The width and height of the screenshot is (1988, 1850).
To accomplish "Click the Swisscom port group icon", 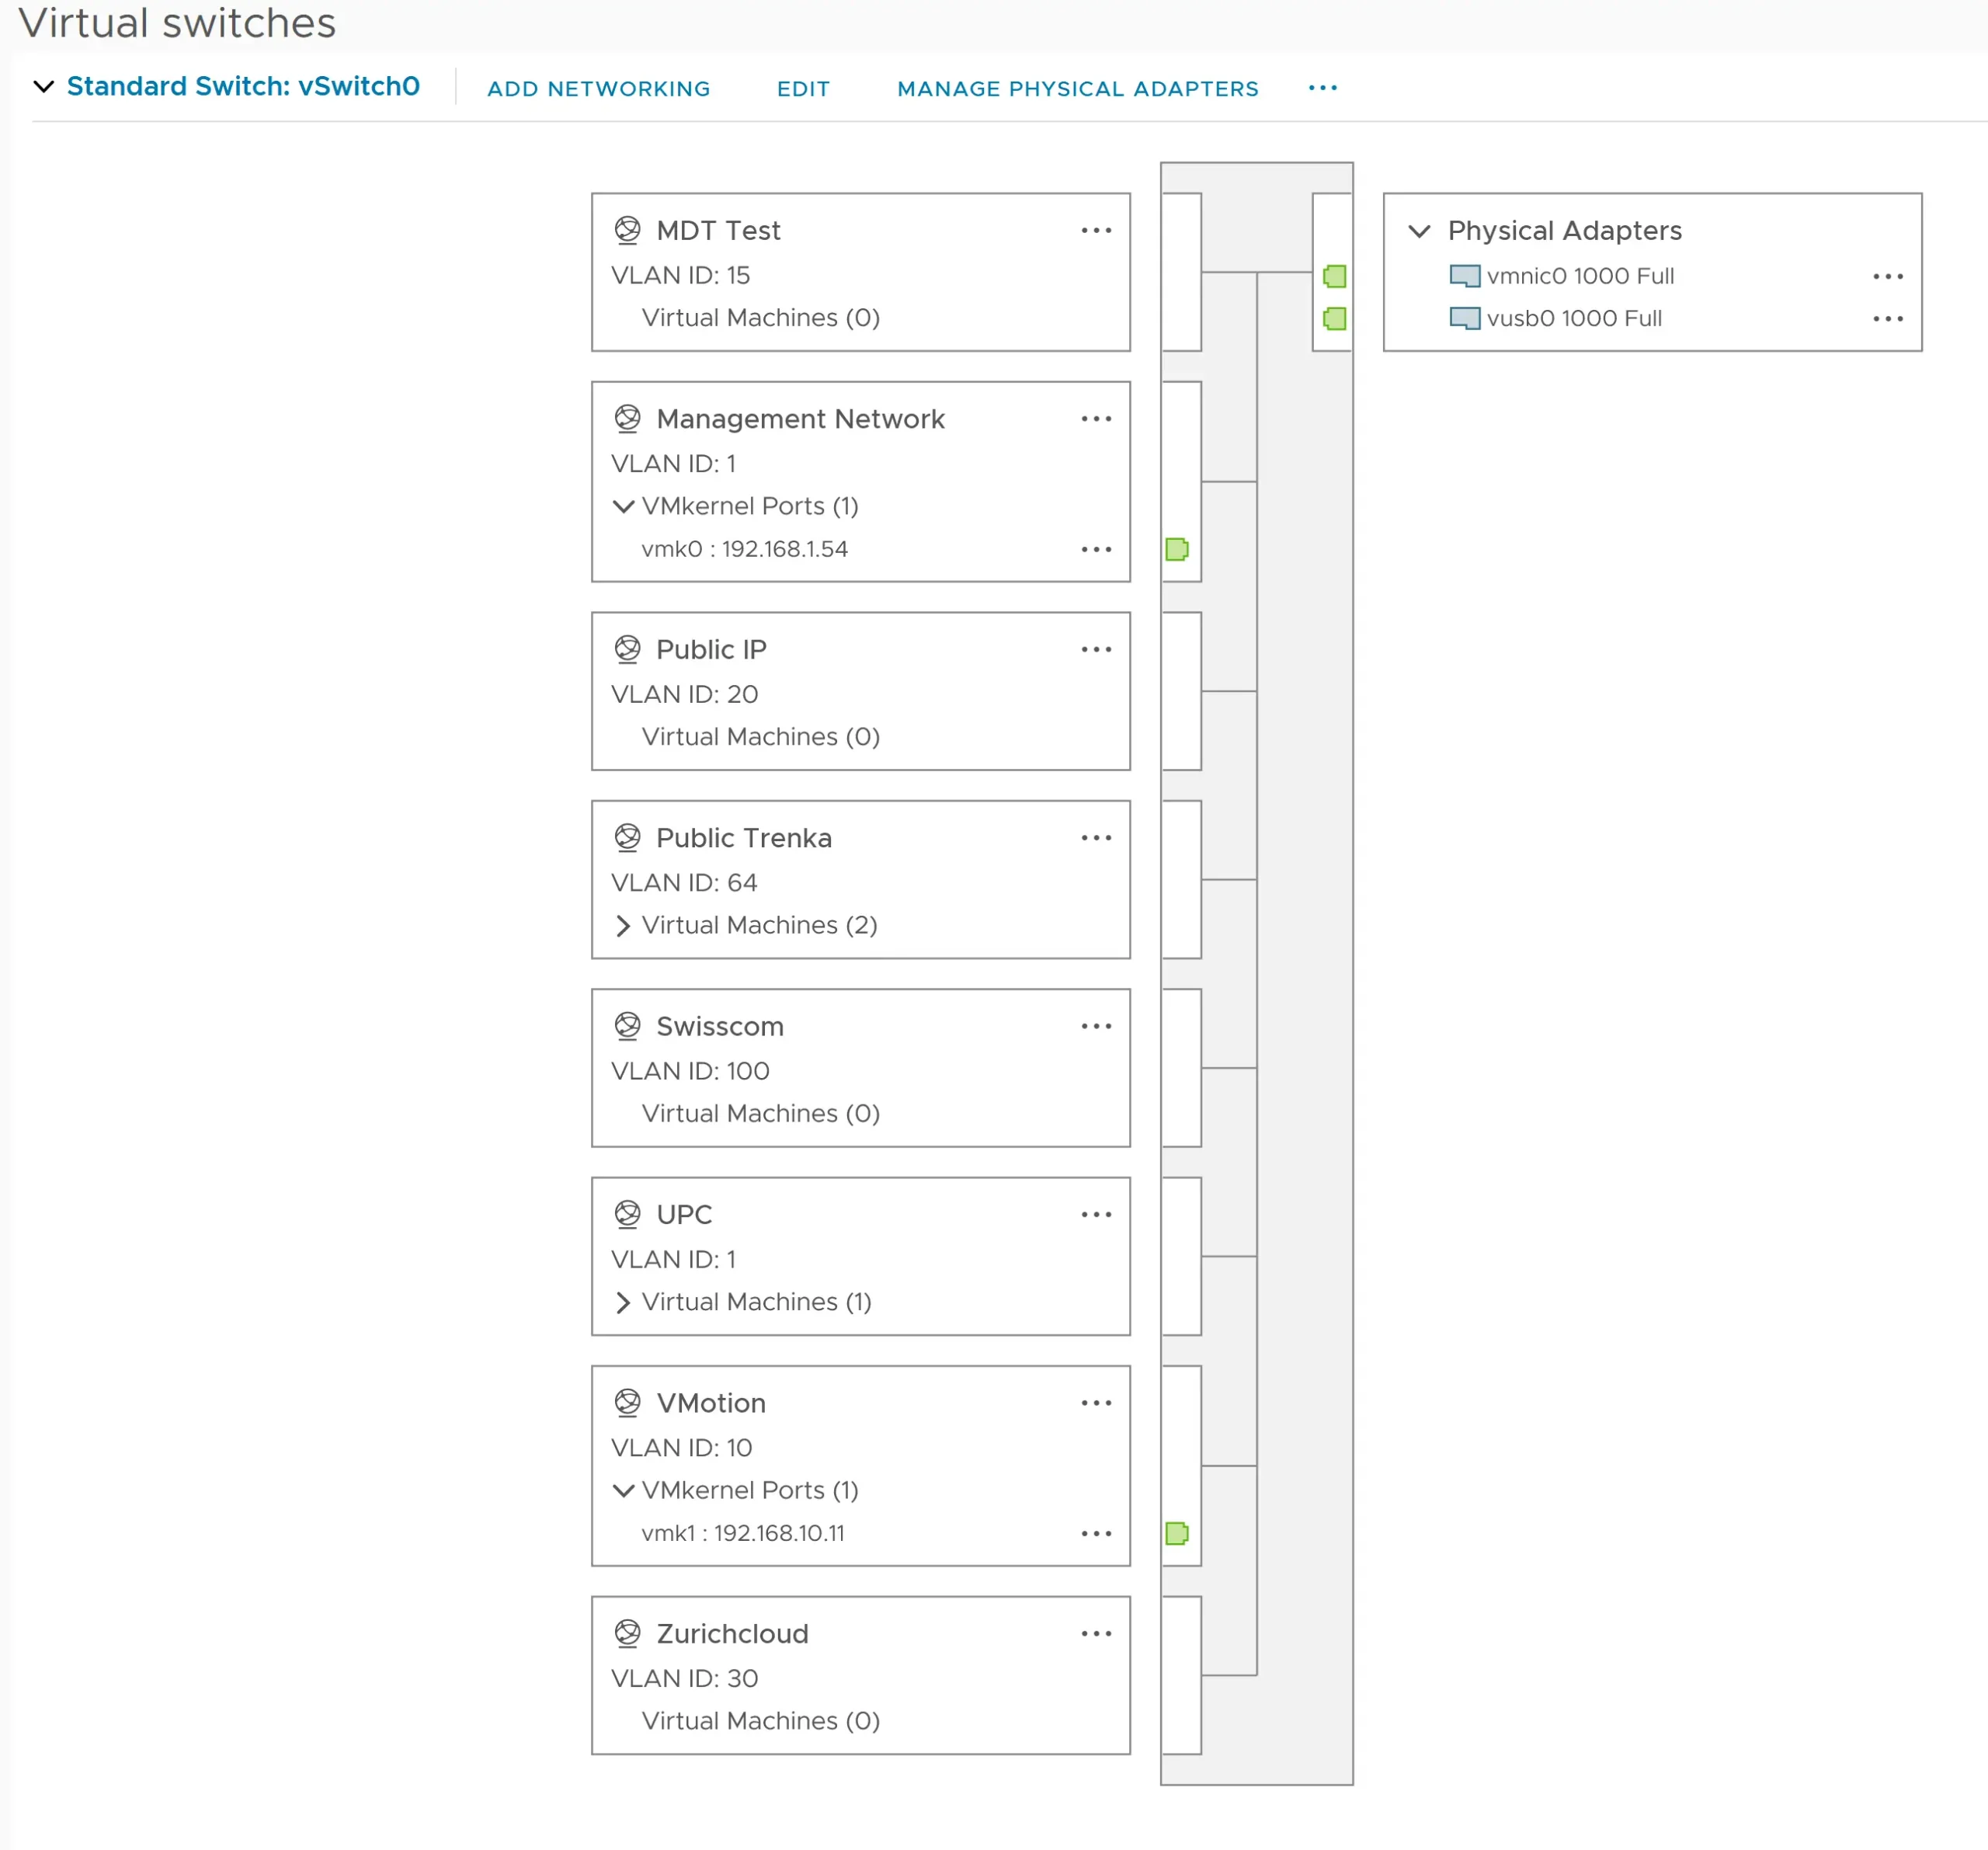I will tap(627, 1026).
